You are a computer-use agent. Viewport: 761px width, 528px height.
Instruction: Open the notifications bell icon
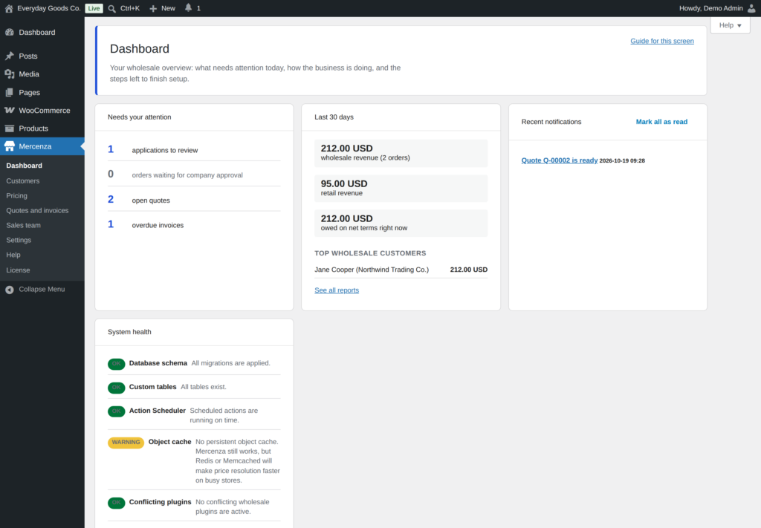(x=188, y=7)
